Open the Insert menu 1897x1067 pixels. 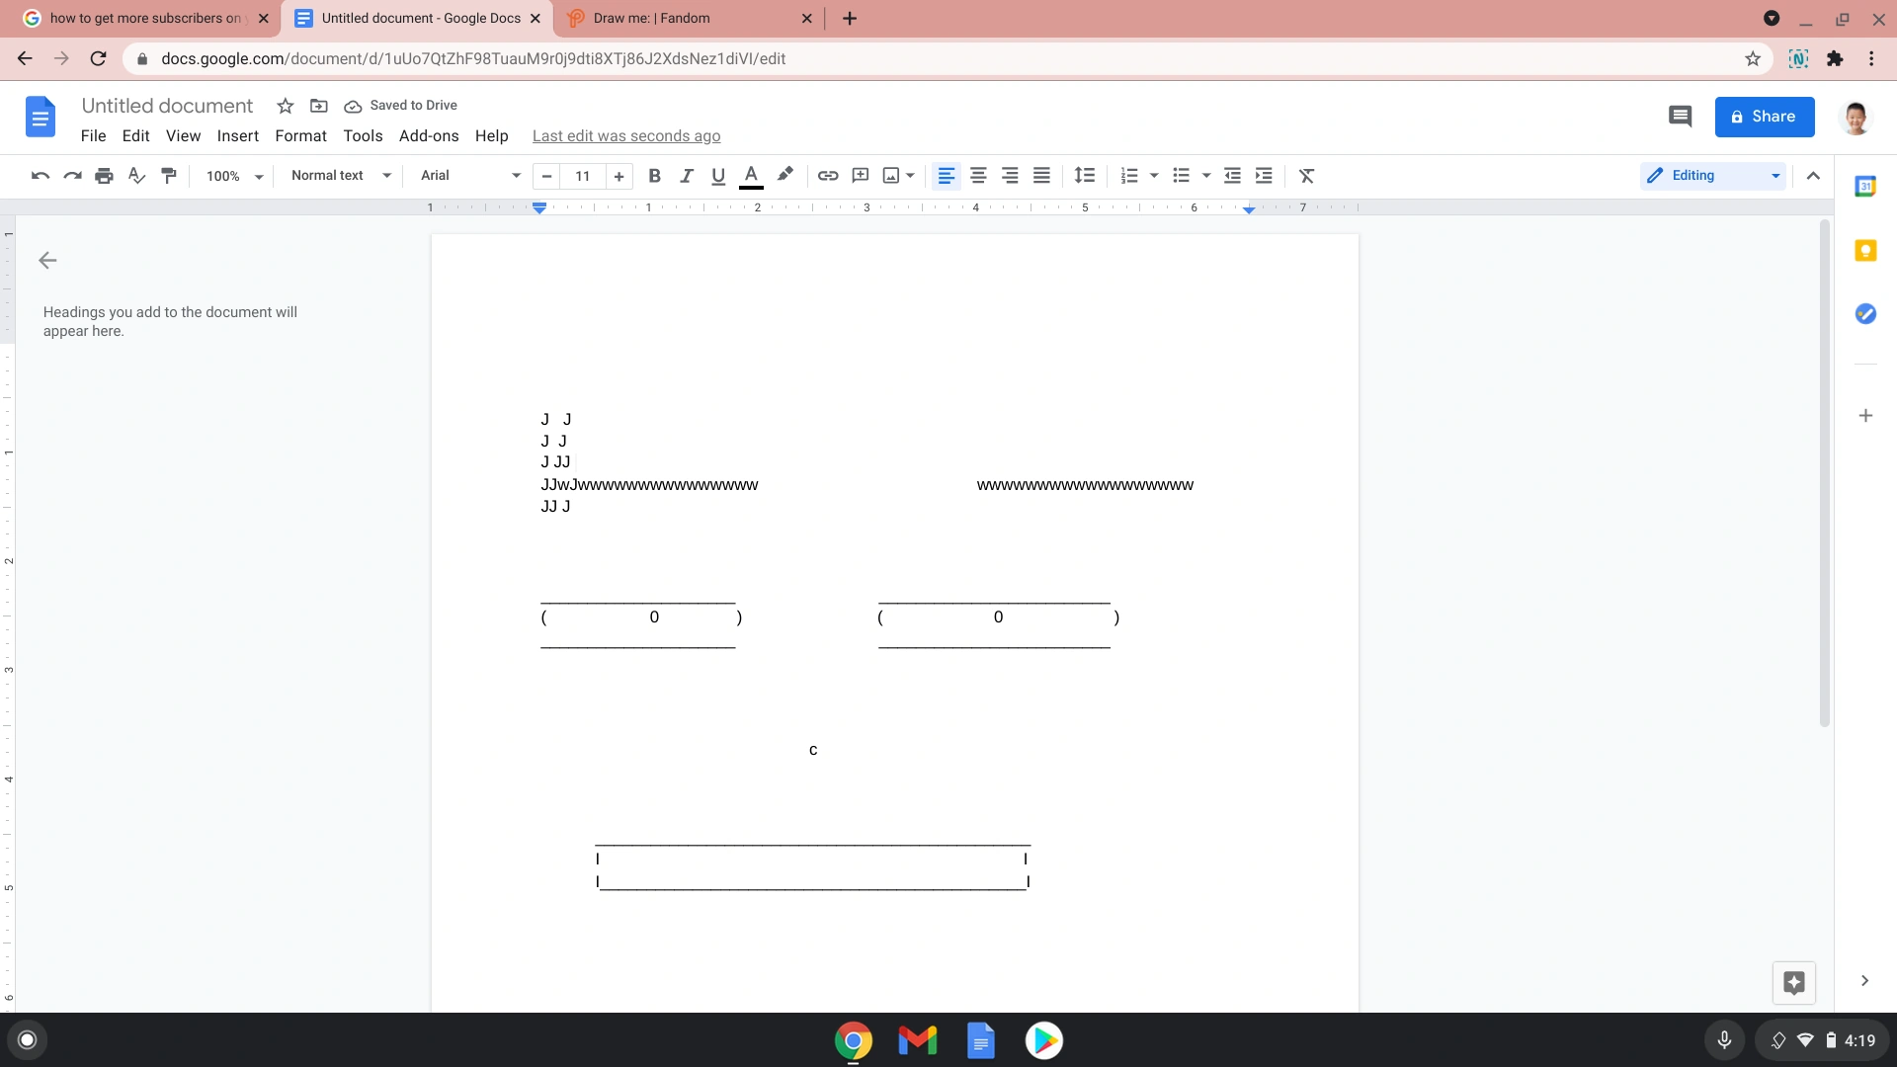point(237,135)
